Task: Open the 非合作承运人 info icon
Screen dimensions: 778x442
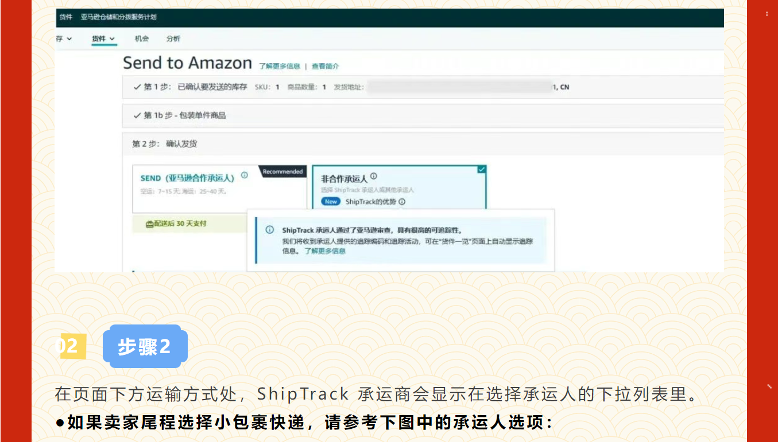Action: pyautogui.click(x=373, y=176)
